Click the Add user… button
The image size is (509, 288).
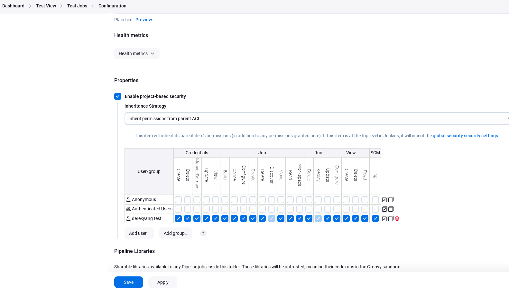click(x=139, y=233)
